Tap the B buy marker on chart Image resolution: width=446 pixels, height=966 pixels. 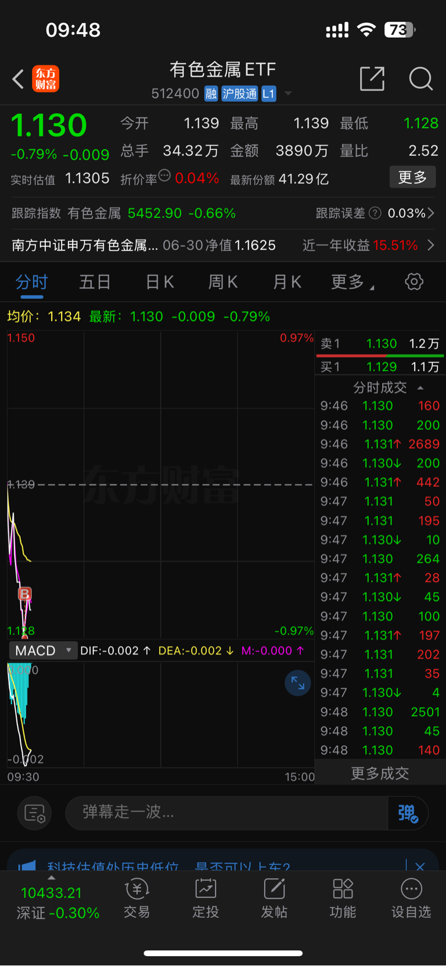pos(24,594)
